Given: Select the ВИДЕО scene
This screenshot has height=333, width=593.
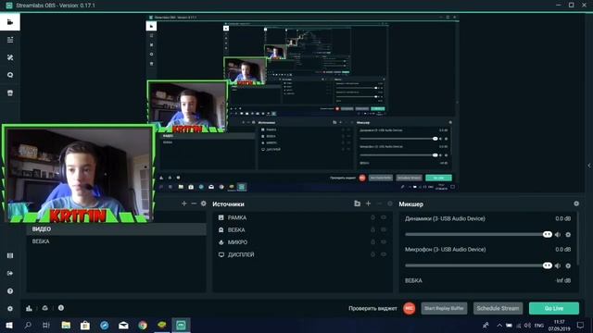Looking at the screenshot, I should pyautogui.click(x=117, y=229).
